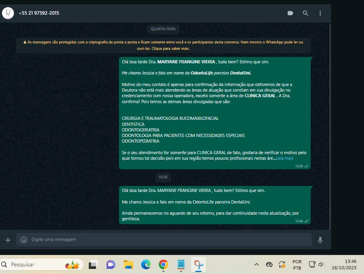
Task: Click the plus attach icon
Action: (x=8, y=240)
